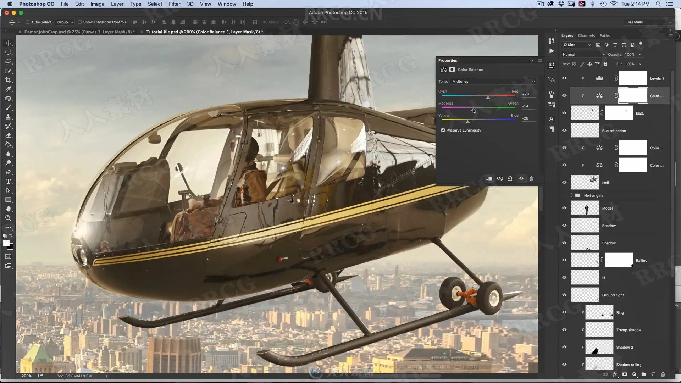Uncheck Preserve Luminosity

click(443, 130)
